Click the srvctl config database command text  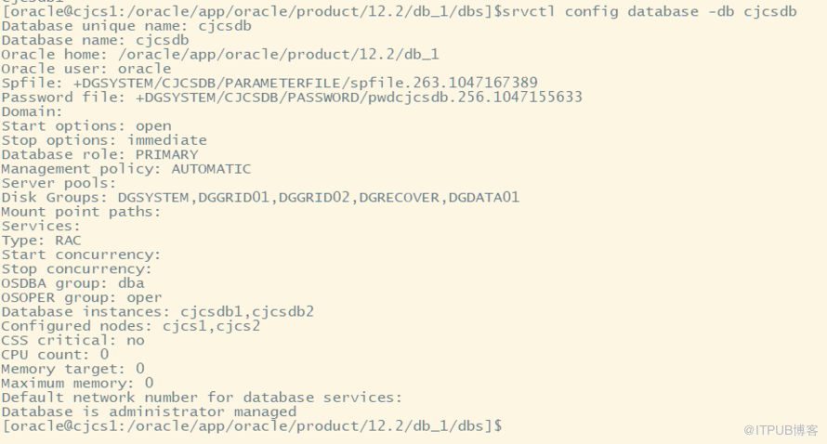650,11
